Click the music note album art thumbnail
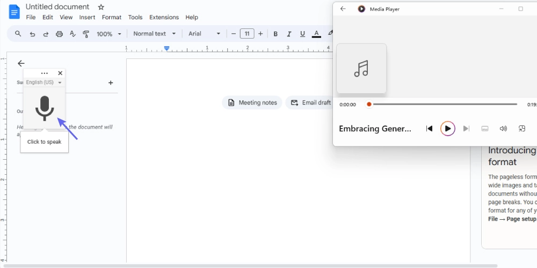The height and width of the screenshot is (268, 537). pos(361,69)
